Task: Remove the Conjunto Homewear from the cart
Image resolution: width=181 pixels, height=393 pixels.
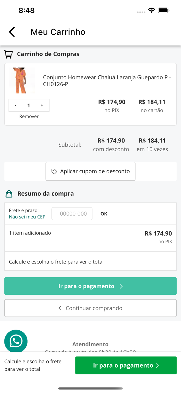Action: (x=29, y=116)
